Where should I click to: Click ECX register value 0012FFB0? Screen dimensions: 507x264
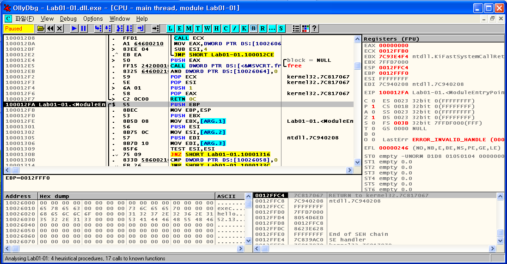click(393, 51)
